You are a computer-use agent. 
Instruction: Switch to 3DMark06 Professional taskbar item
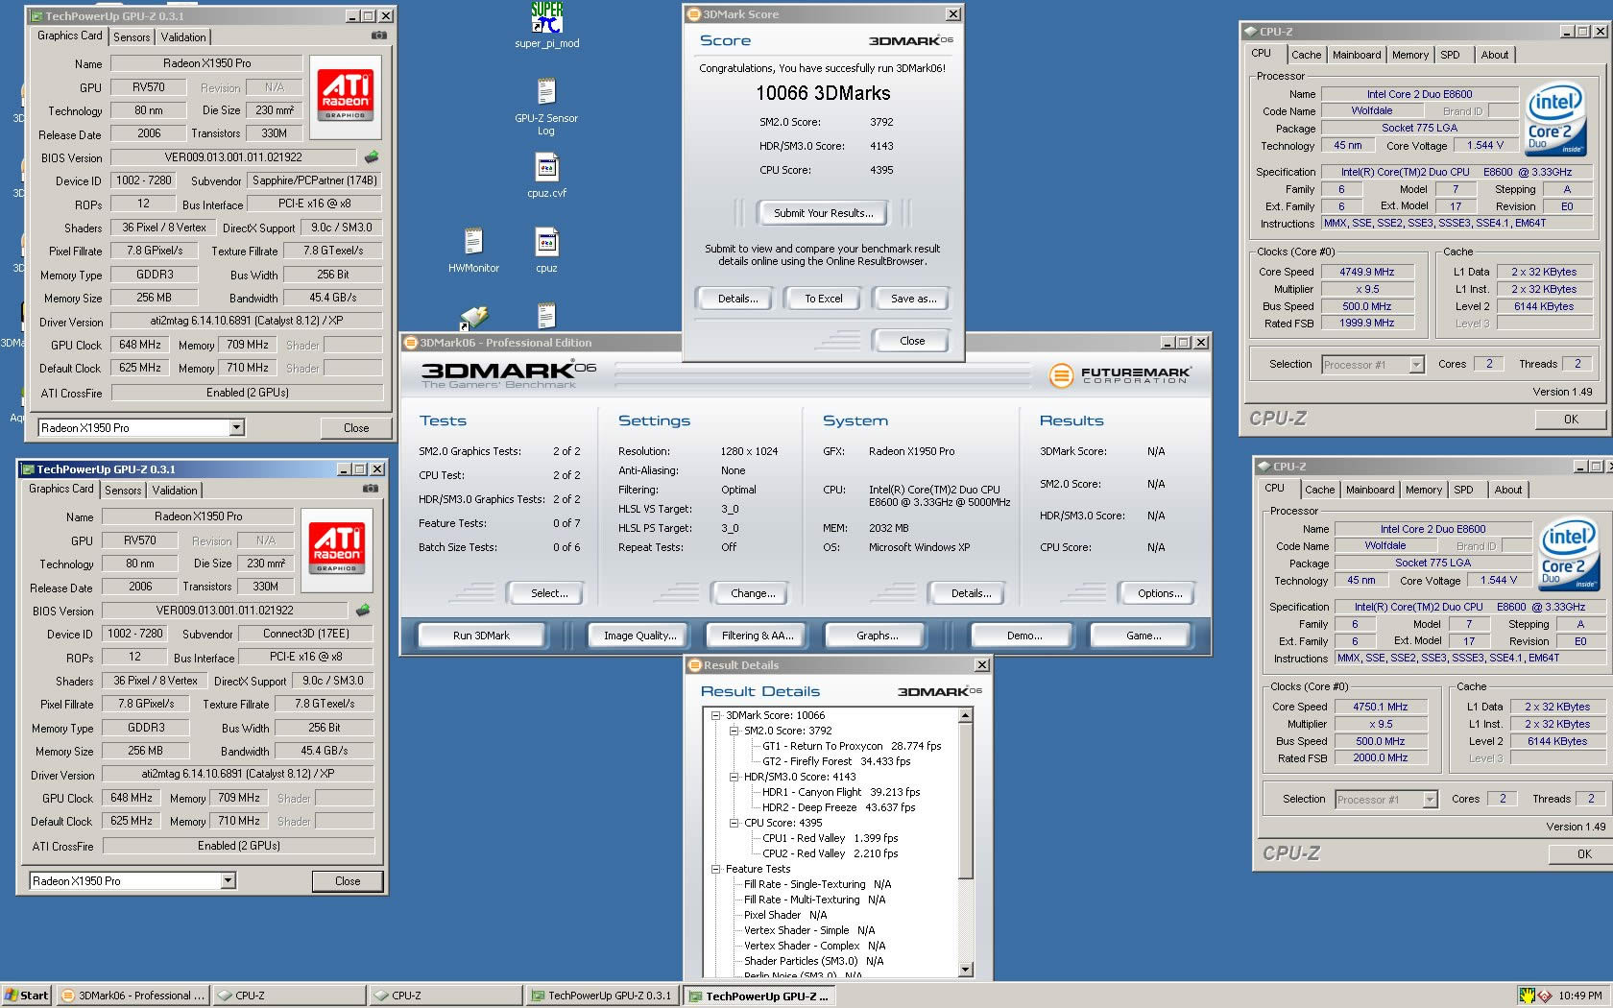(132, 996)
